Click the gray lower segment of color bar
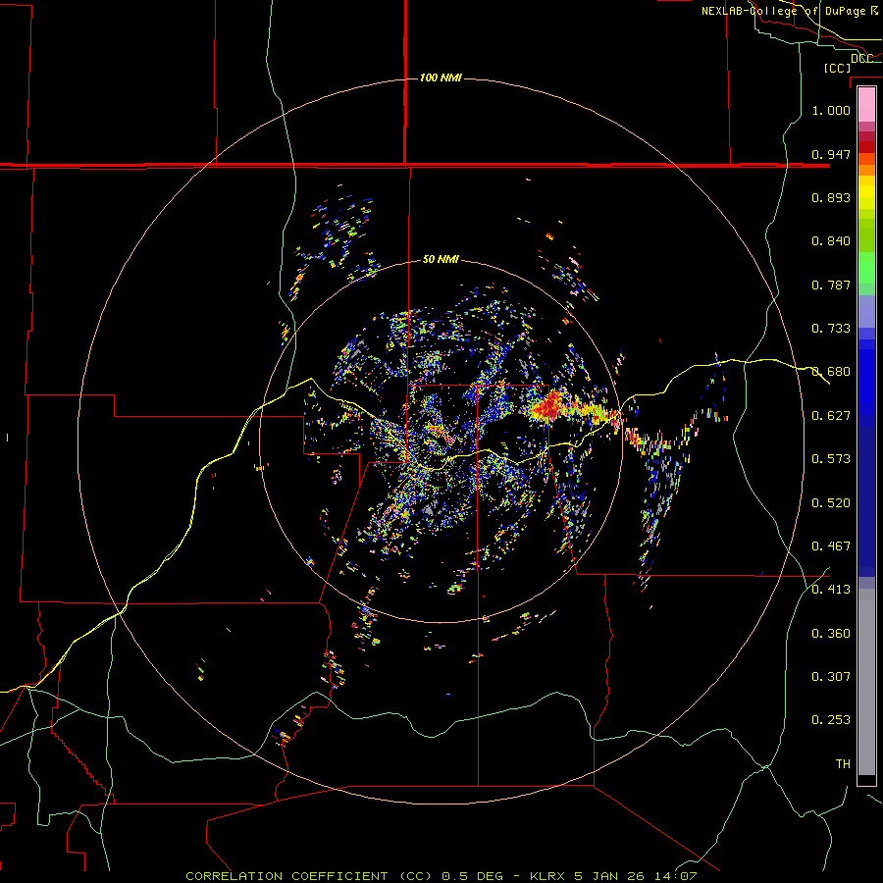883x883 pixels. [x=866, y=682]
